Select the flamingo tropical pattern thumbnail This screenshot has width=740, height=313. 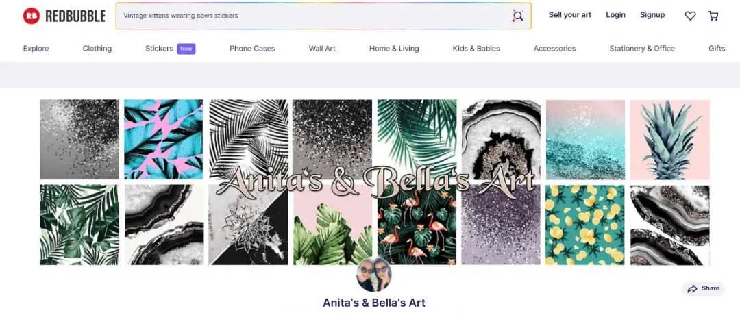(x=417, y=225)
